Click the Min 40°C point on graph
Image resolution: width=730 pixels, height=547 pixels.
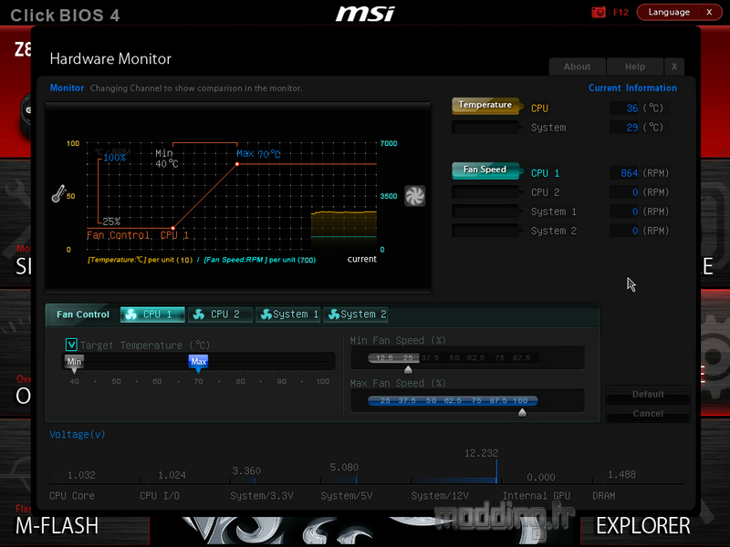[x=172, y=228]
